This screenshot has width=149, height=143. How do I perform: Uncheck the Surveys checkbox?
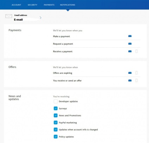pyautogui.click(x=56, y=109)
